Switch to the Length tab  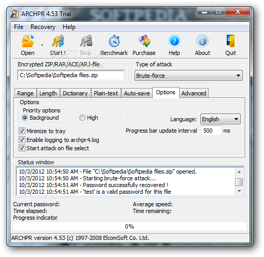pyautogui.click(x=48, y=93)
